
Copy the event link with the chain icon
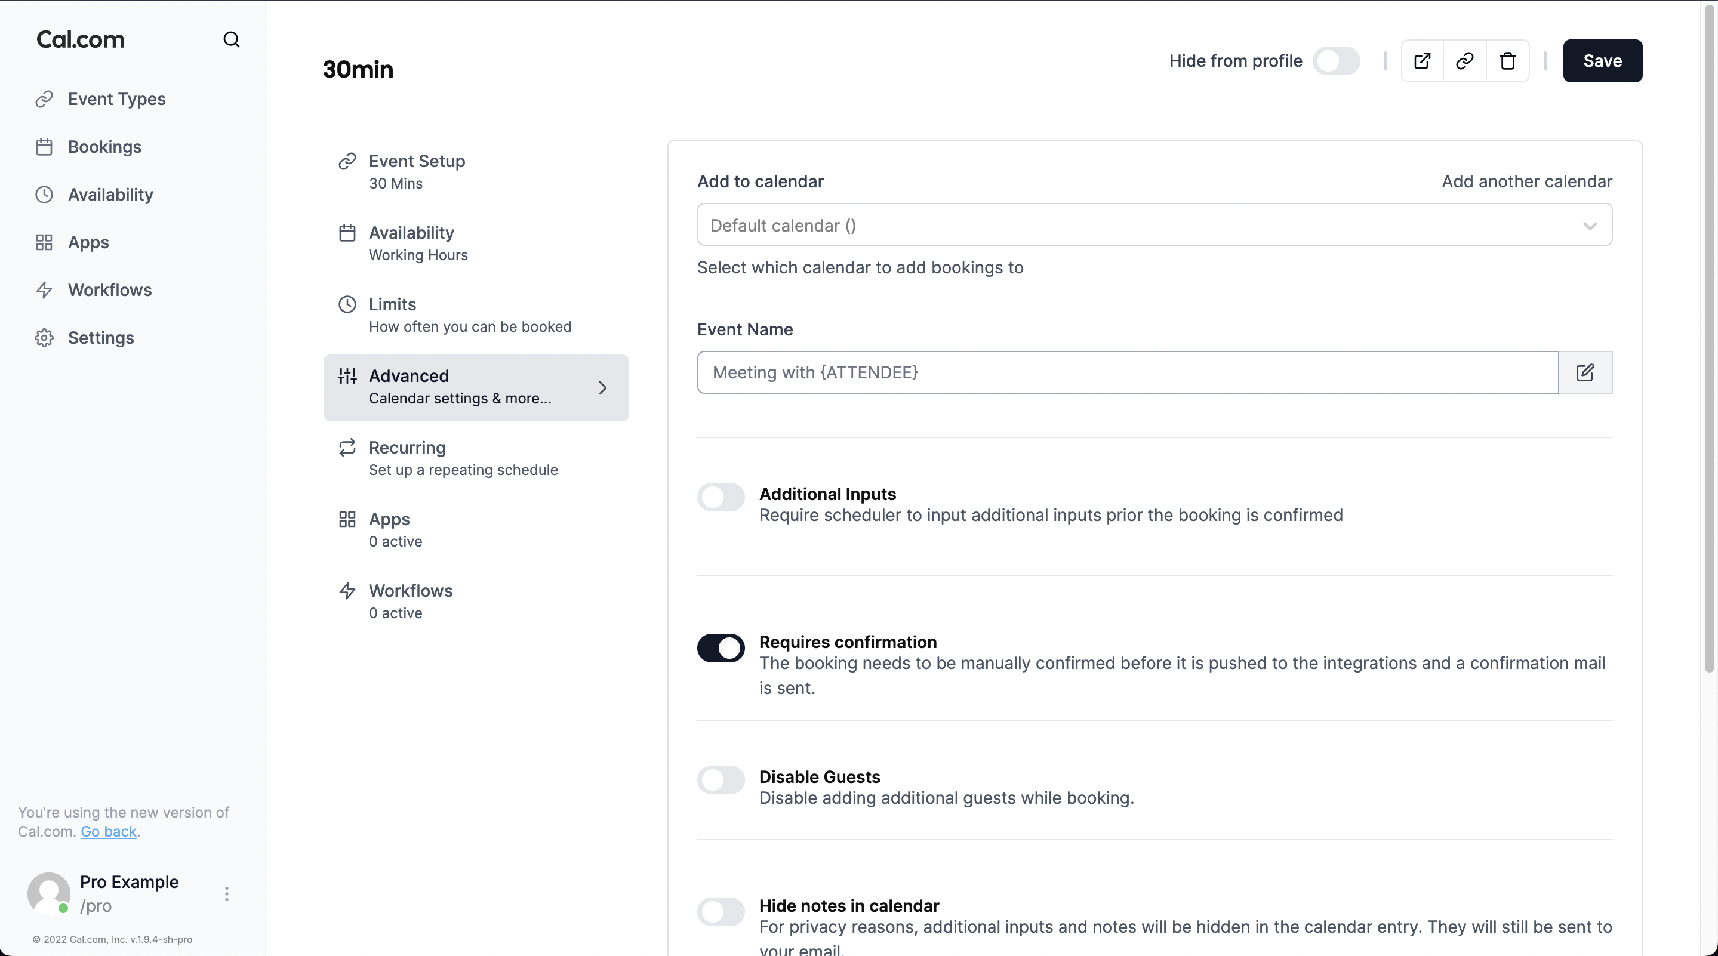pos(1464,61)
